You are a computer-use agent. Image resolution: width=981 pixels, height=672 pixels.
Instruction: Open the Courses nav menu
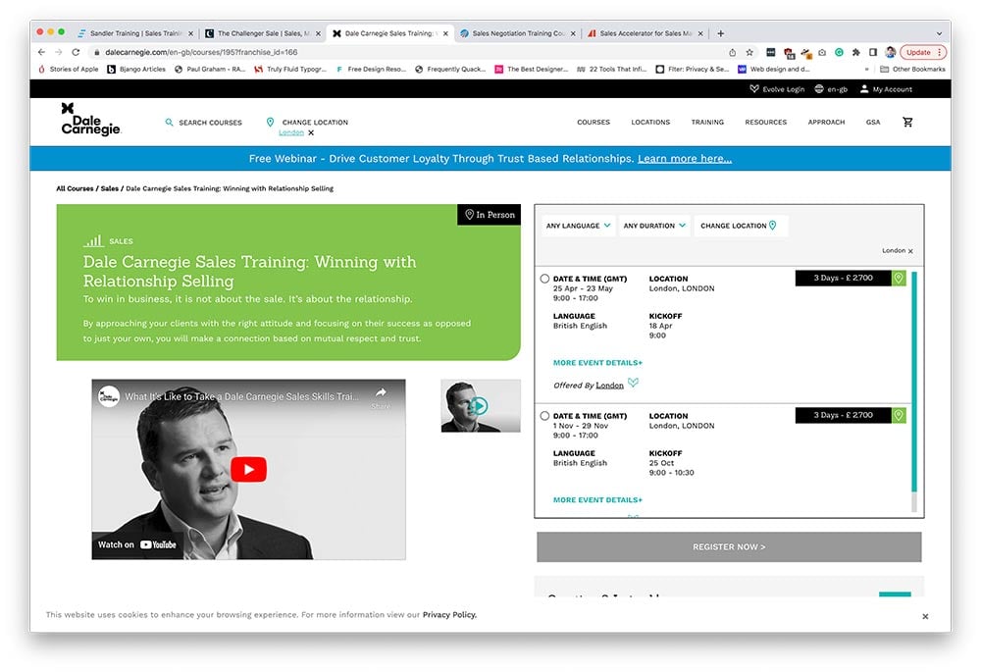[594, 122]
